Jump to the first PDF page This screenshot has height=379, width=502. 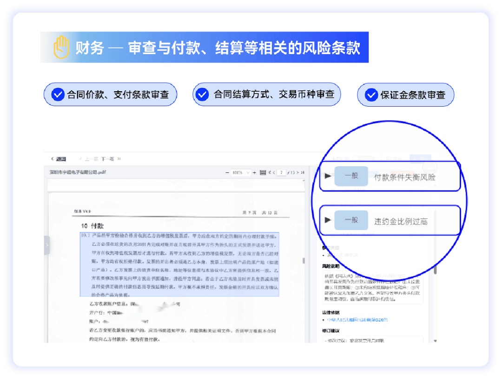point(270,173)
